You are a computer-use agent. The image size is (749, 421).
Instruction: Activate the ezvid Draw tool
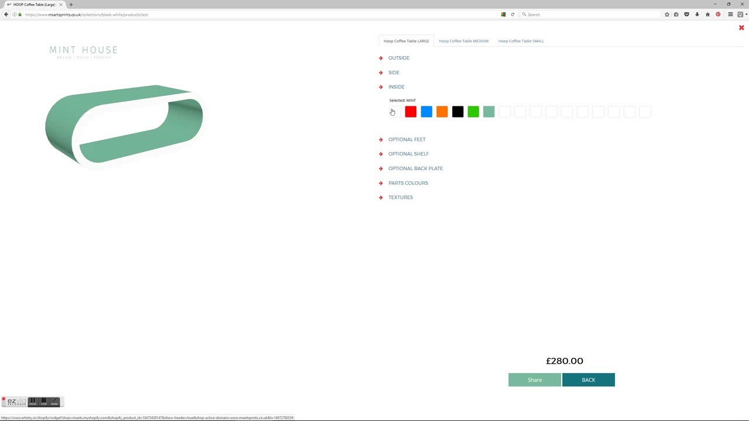pyautogui.click(x=54, y=402)
